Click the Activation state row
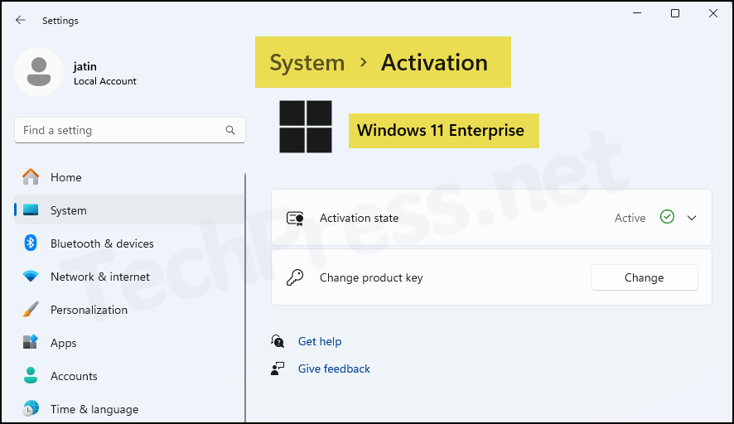734x424 pixels. 491,218
